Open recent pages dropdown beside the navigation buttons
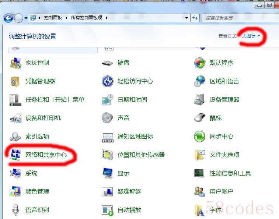 pyautogui.click(x=26, y=18)
